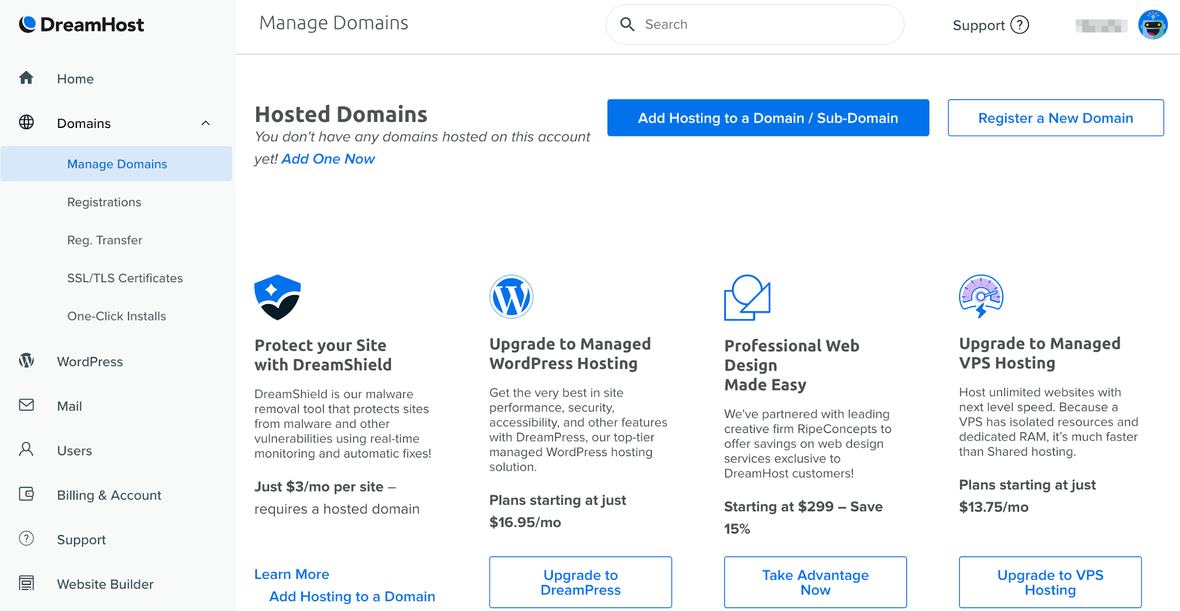Follow the Add Hosting to a Domain link
The width and height of the screenshot is (1180, 611).
tap(352, 596)
